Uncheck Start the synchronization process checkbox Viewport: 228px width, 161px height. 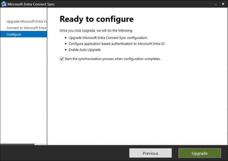pyautogui.click(x=62, y=59)
